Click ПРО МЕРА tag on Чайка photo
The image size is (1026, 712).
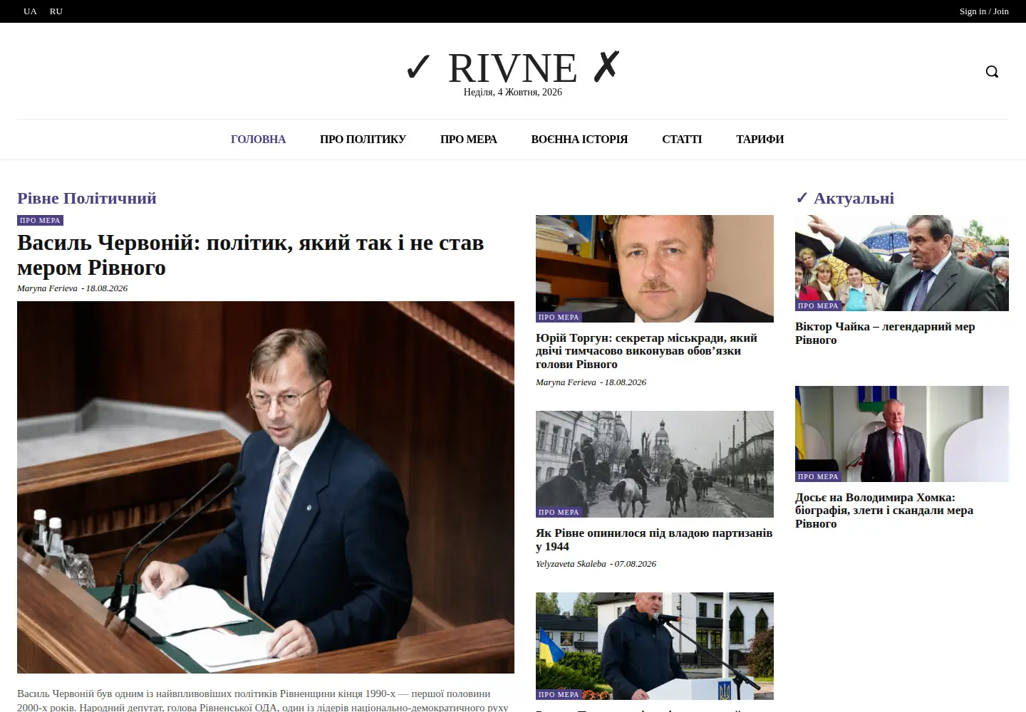pos(819,306)
